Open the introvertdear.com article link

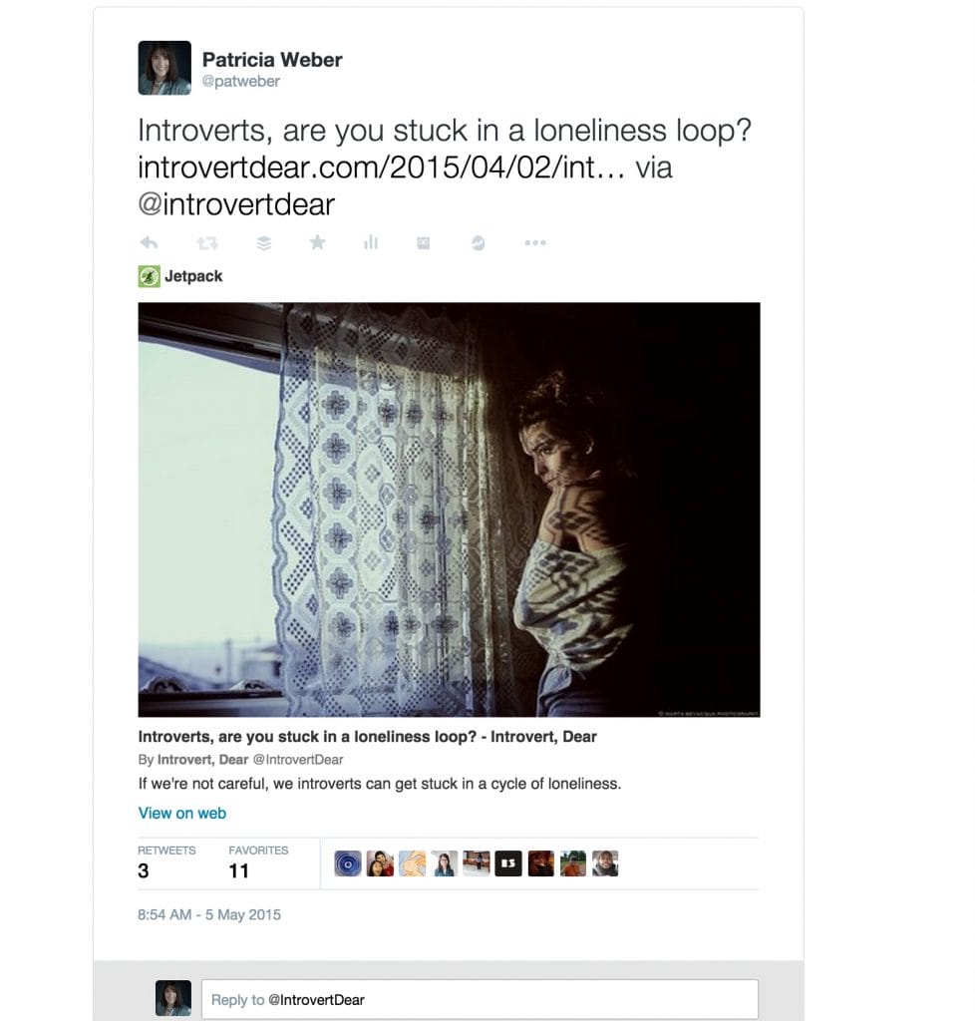(382, 168)
